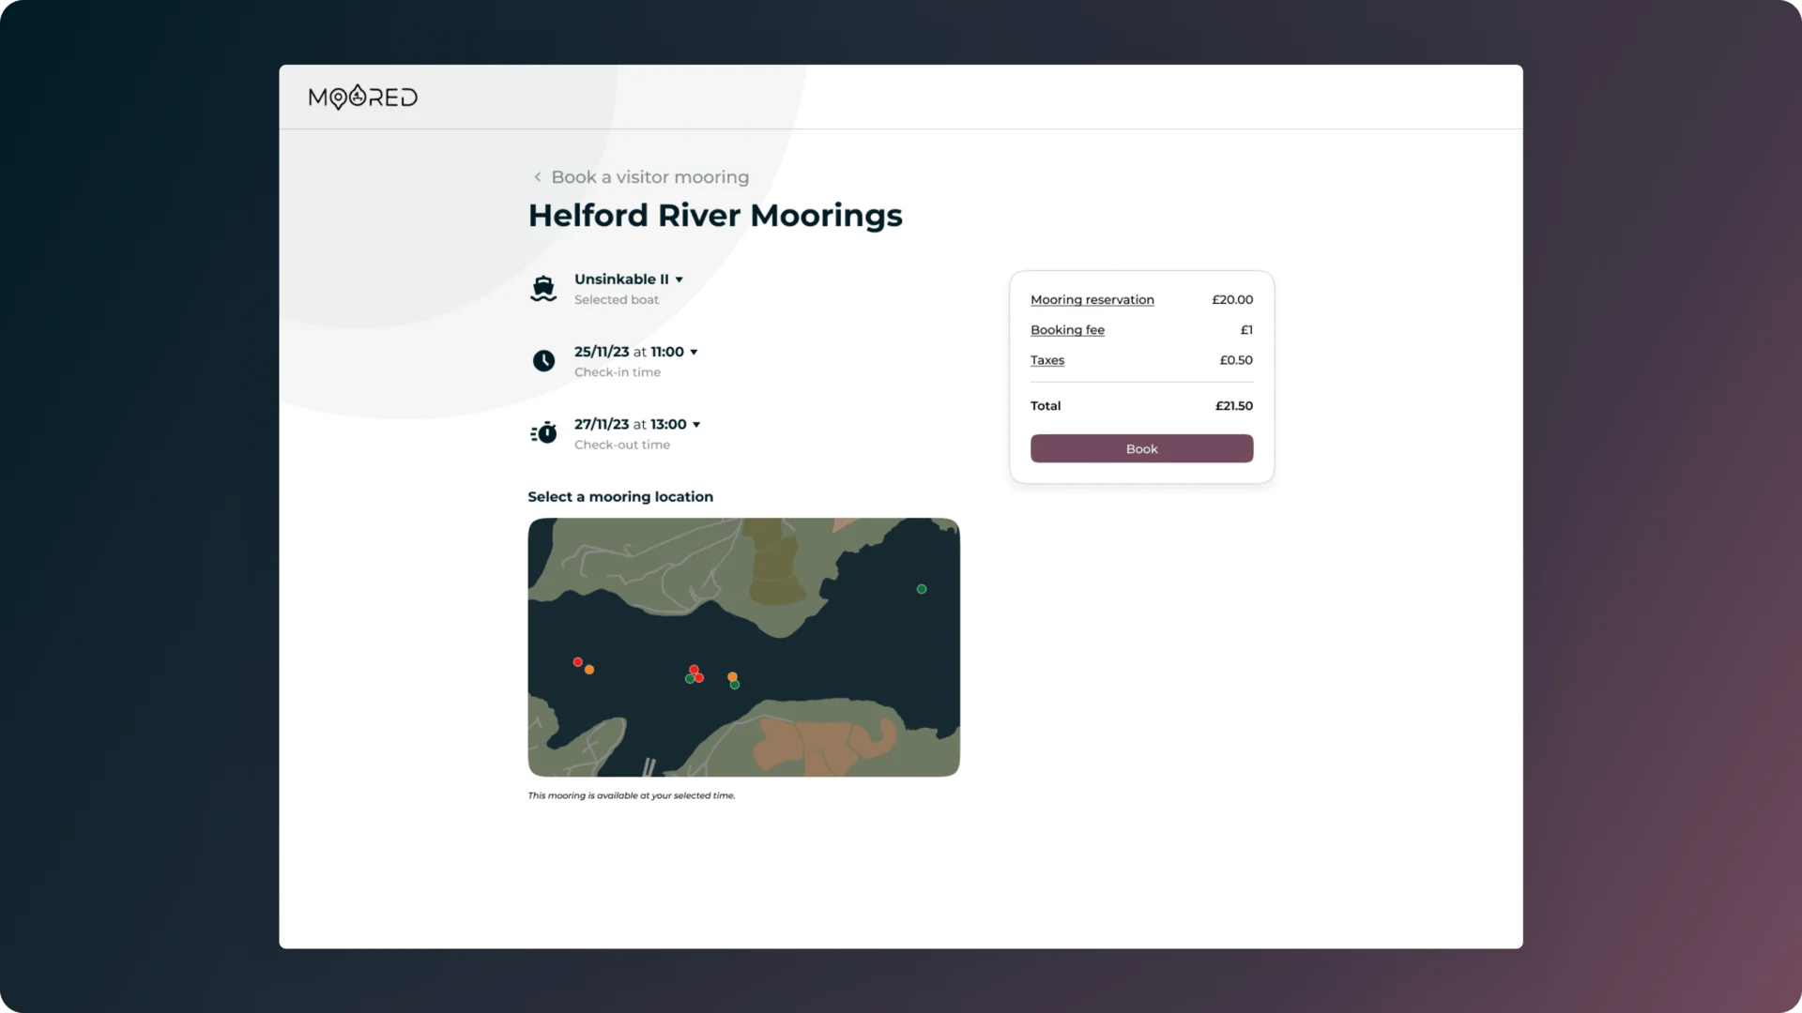The height and width of the screenshot is (1013, 1802).
Task: Open the Booking fee details link
Action: tap(1067, 330)
